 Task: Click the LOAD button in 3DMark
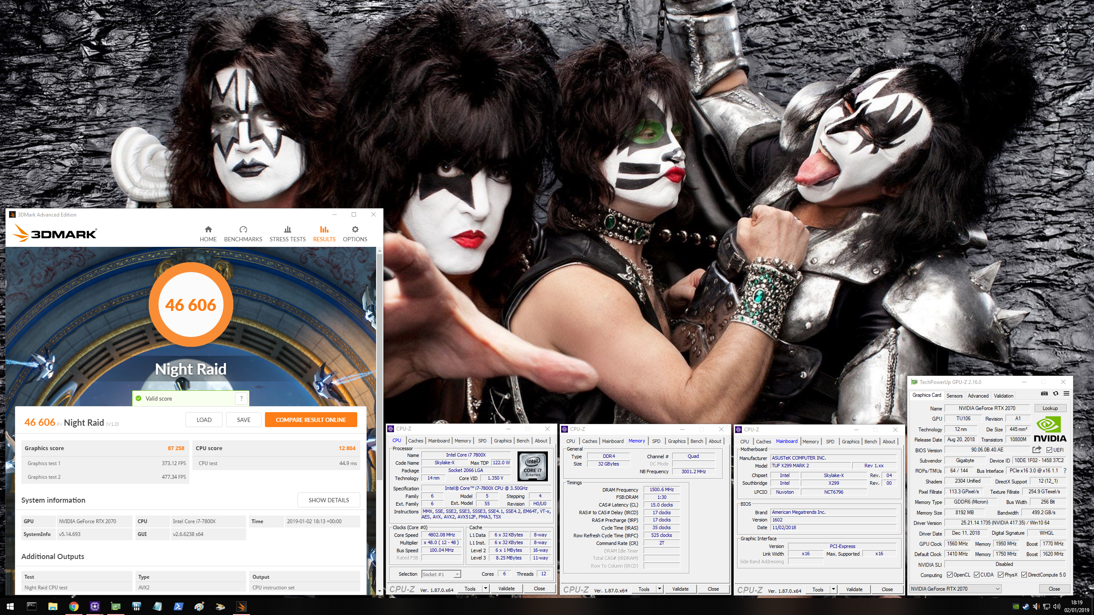point(204,420)
